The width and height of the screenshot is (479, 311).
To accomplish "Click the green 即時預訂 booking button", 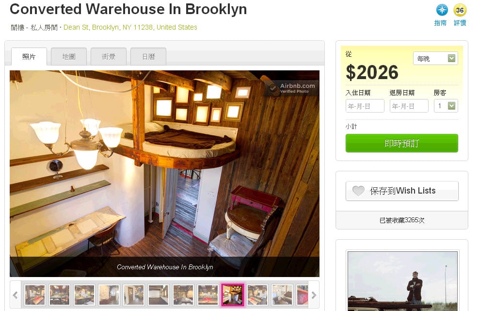I will [402, 143].
